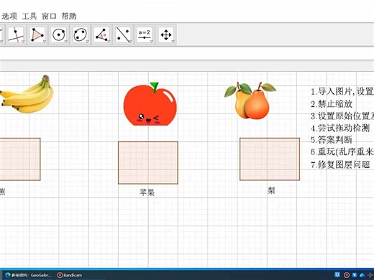Click the pears image
This screenshot has width=374, height=280.
pos(250,101)
